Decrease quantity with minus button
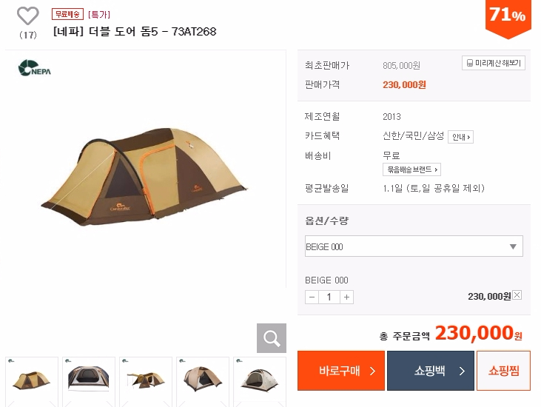Screen dimensions: 541x407 pyautogui.click(x=312, y=297)
